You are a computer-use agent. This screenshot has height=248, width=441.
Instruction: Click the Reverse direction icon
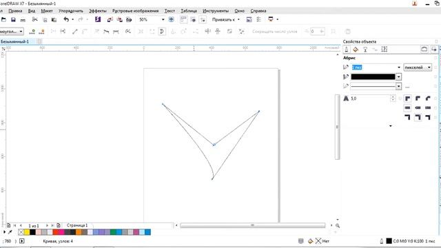128,32
